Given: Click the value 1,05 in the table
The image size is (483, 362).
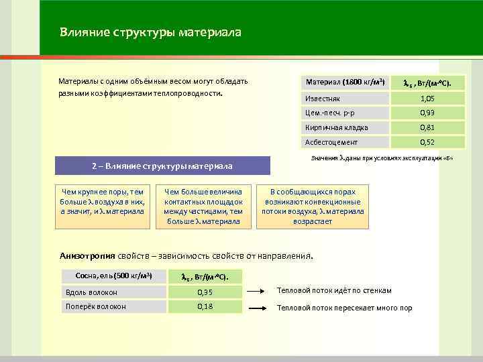Looking at the screenshot, I should coord(427,99).
